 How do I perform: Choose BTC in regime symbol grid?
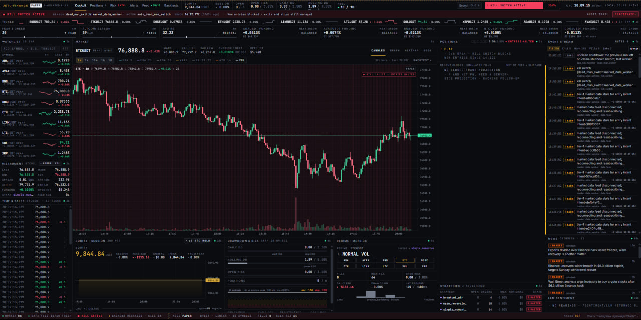[405, 260]
